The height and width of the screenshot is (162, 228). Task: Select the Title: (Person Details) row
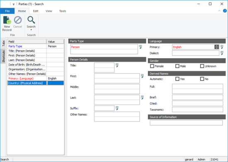click(36, 51)
